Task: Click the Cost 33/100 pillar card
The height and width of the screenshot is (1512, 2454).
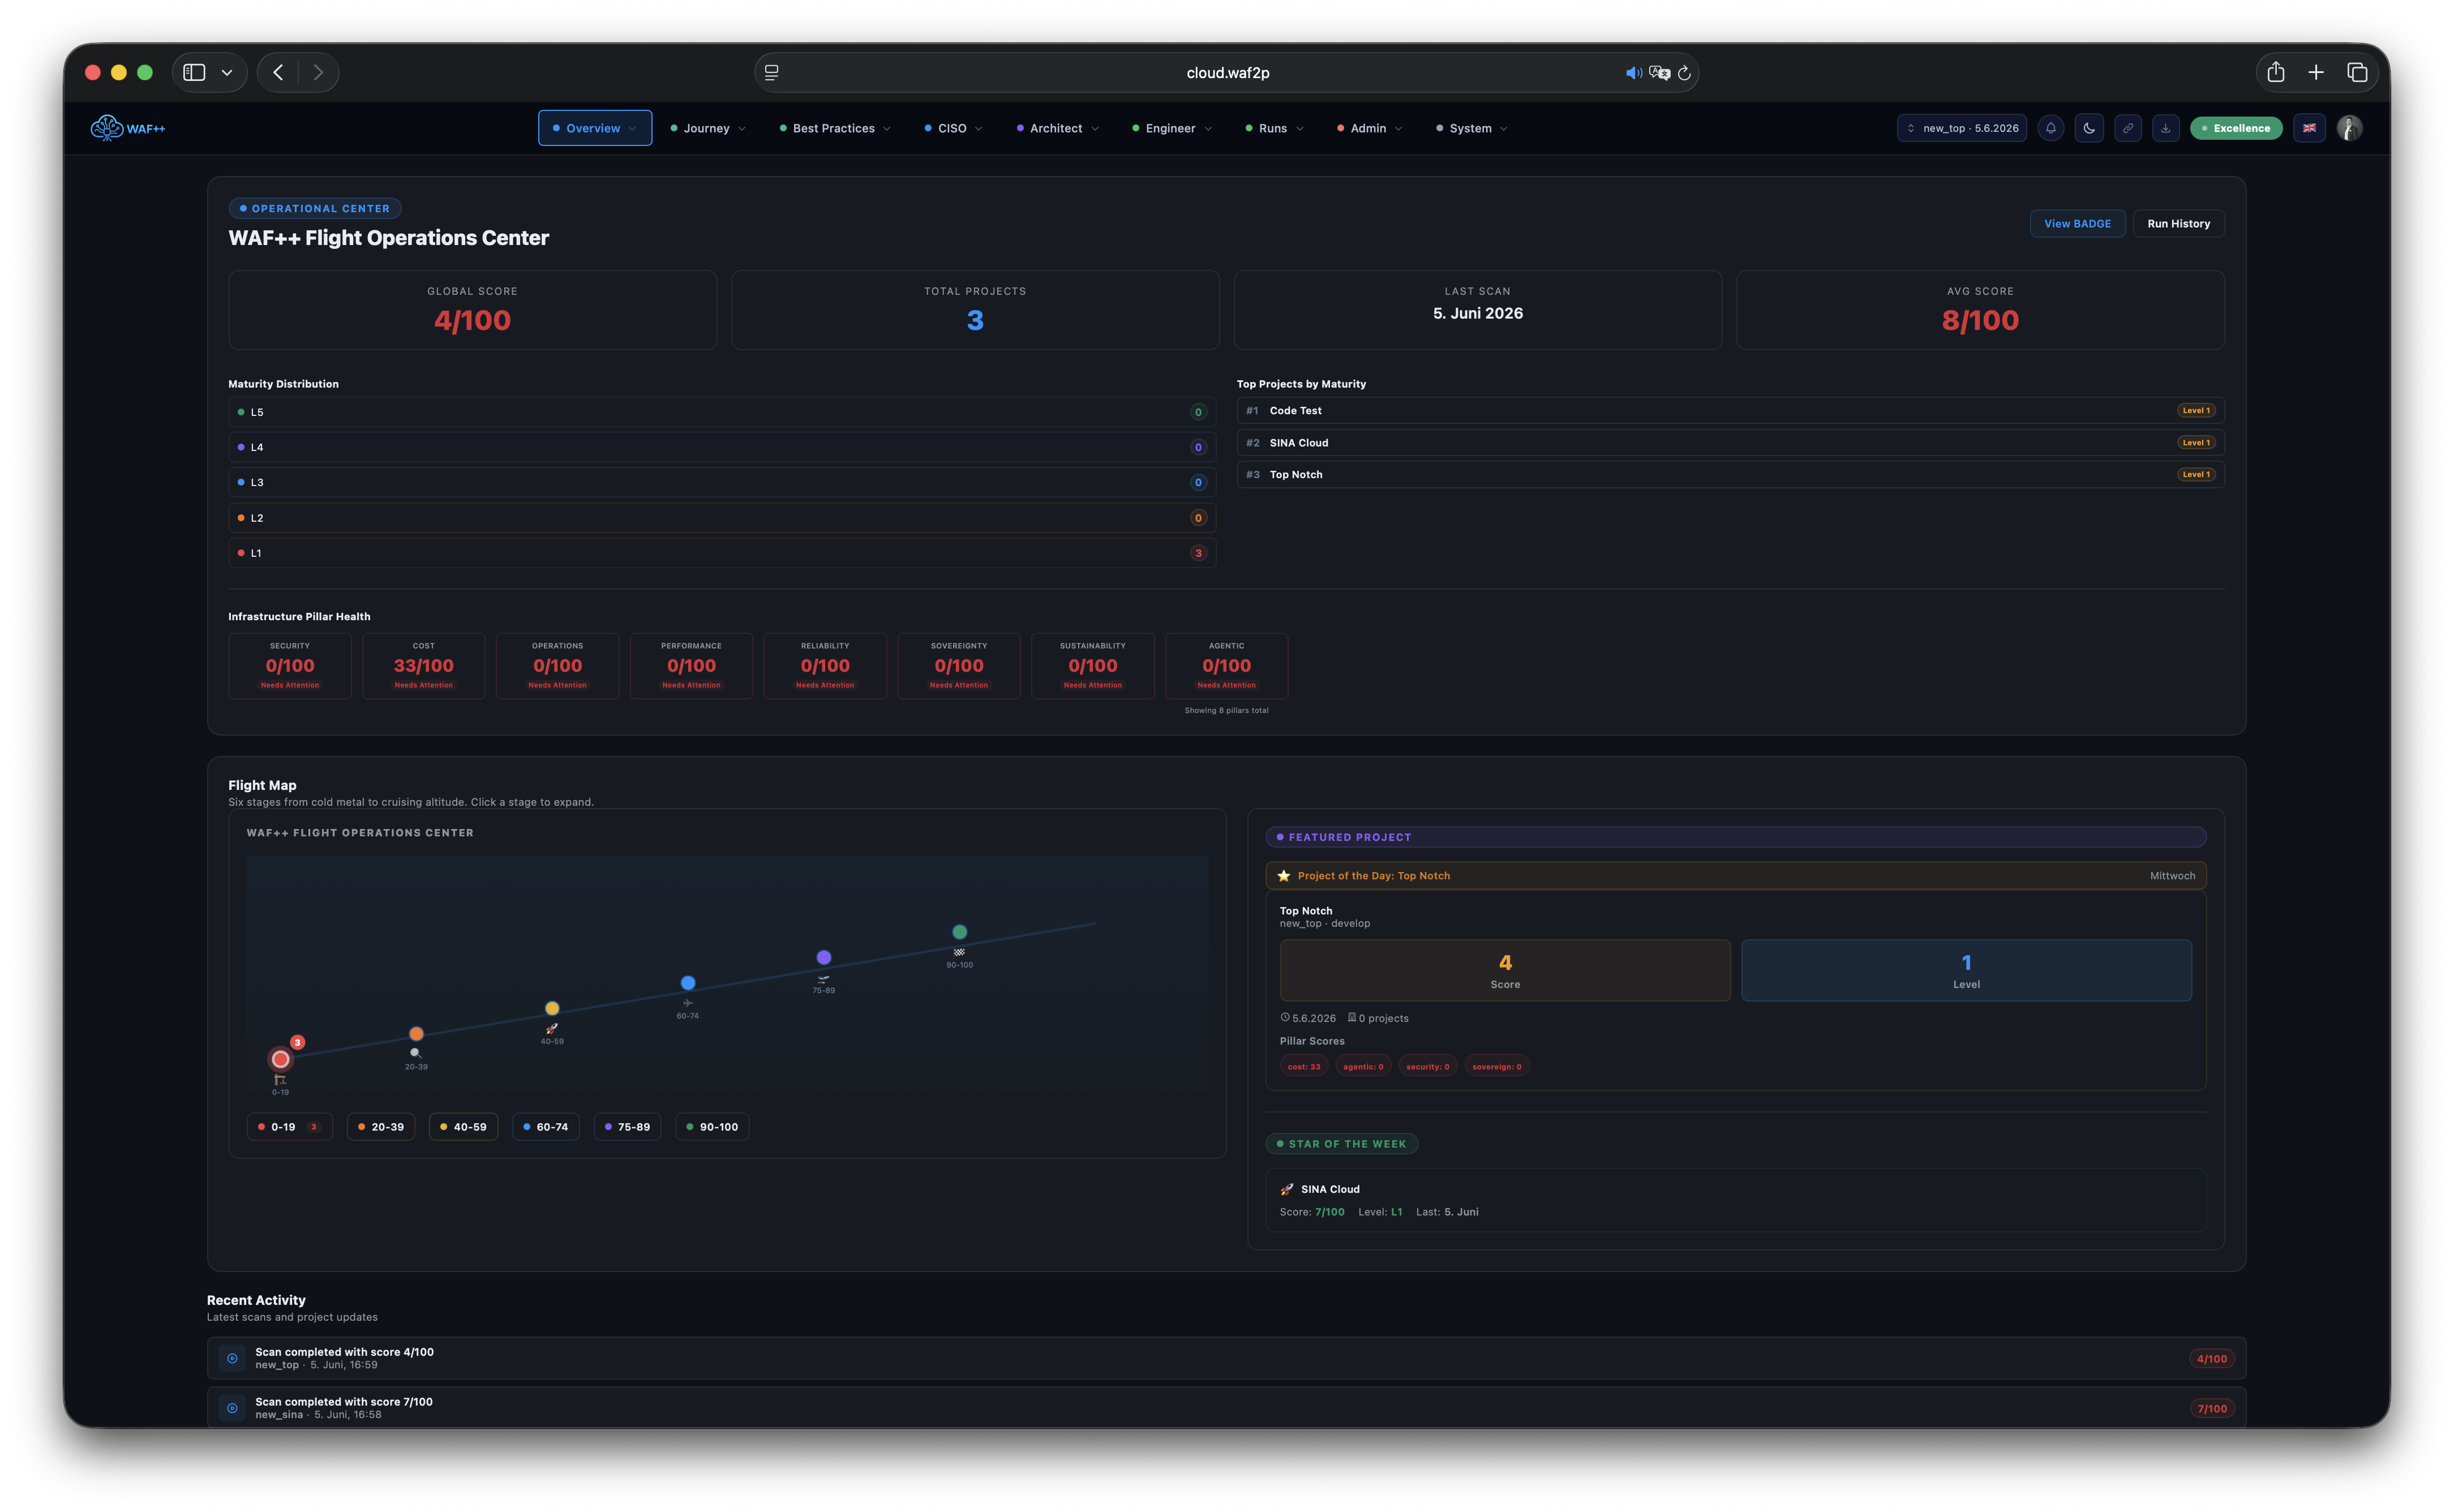Action: 424,666
